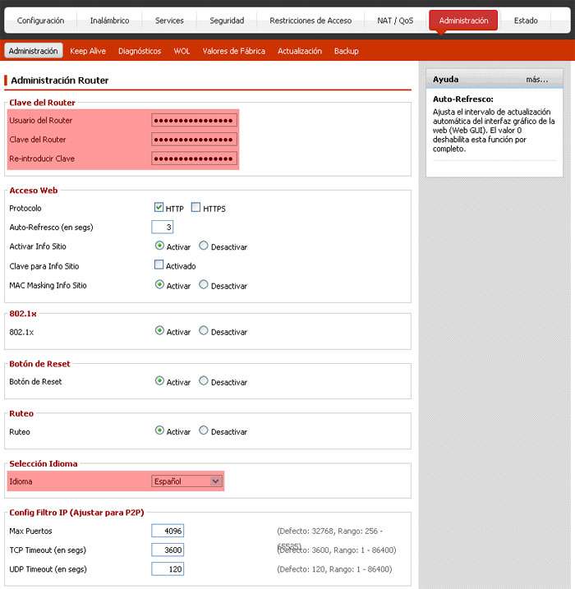Focus the Auto-Refresco seconds field

pyautogui.click(x=163, y=227)
